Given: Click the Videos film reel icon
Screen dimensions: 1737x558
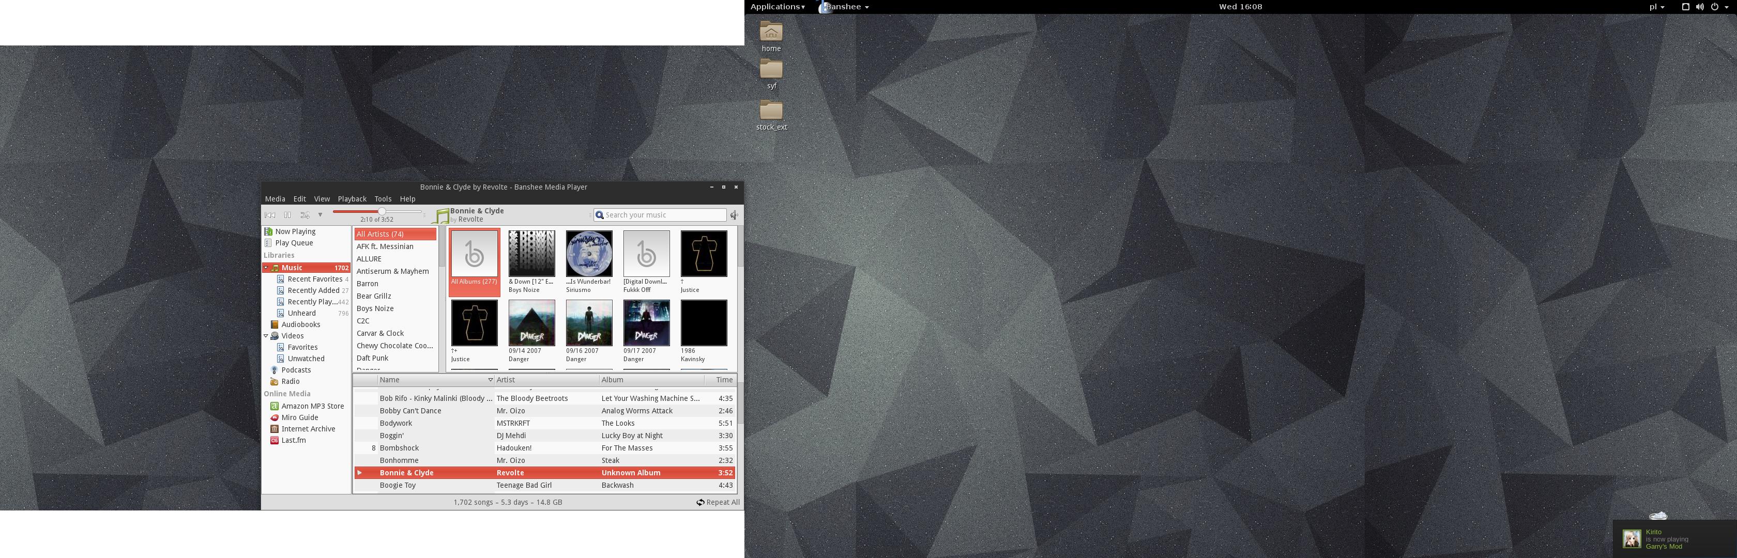Looking at the screenshot, I should (275, 336).
